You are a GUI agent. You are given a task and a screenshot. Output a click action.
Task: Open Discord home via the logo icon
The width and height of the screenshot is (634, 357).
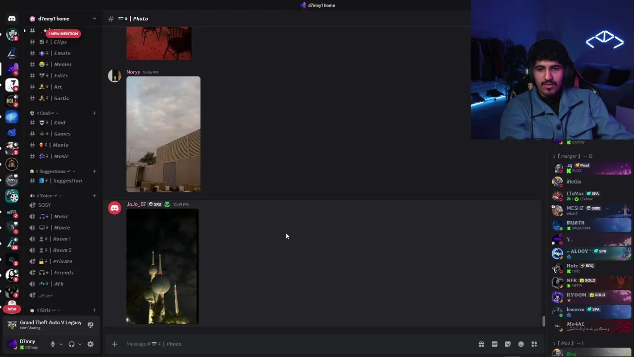point(12,19)
